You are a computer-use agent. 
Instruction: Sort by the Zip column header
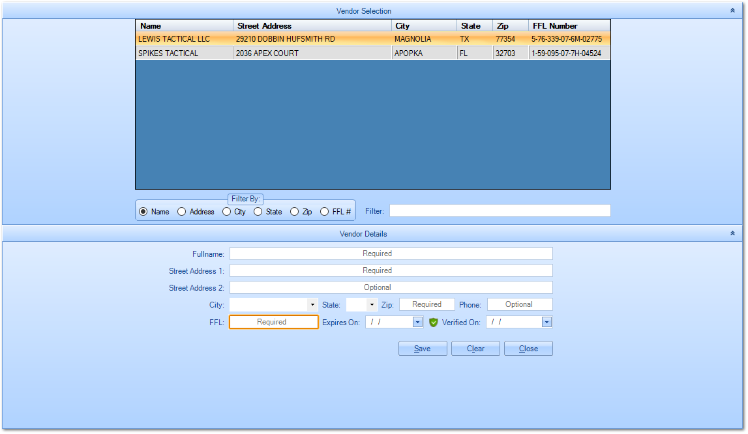tap(511, 26)
